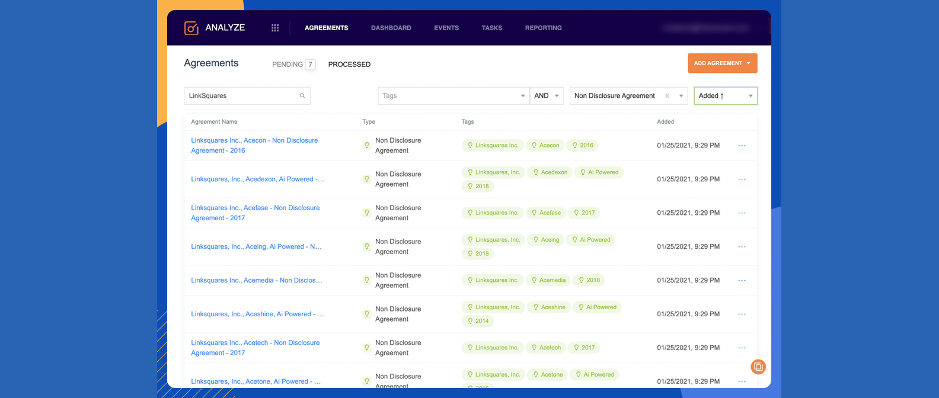This screenshot has width=939, height=398.
Task: Click the Added column header
Action: [x=665, y=122]
